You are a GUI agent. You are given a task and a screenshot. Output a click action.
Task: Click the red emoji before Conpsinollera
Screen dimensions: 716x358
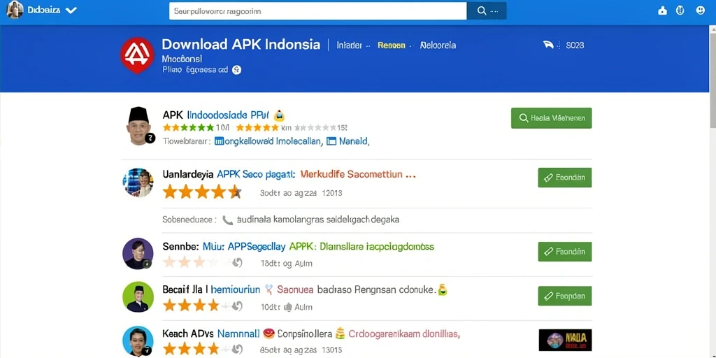[269, 334]
